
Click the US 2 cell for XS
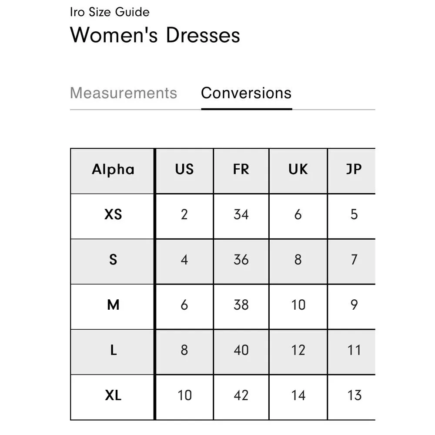click(184, 214)
